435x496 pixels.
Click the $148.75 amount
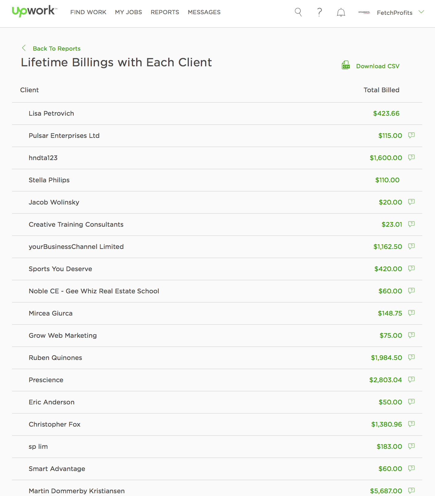pos(390,313)
